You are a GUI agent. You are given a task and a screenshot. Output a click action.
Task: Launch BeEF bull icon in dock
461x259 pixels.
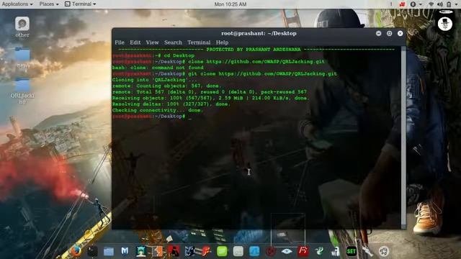pos(189,251)
